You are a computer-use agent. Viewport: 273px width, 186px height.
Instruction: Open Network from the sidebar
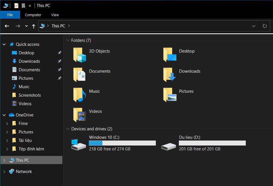pyautogui.click(x=24, y=171)
